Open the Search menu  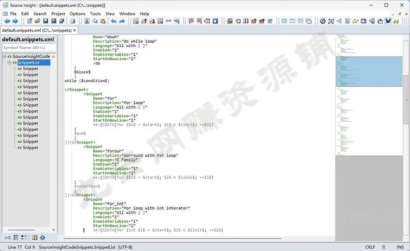(x=40, y=14)
